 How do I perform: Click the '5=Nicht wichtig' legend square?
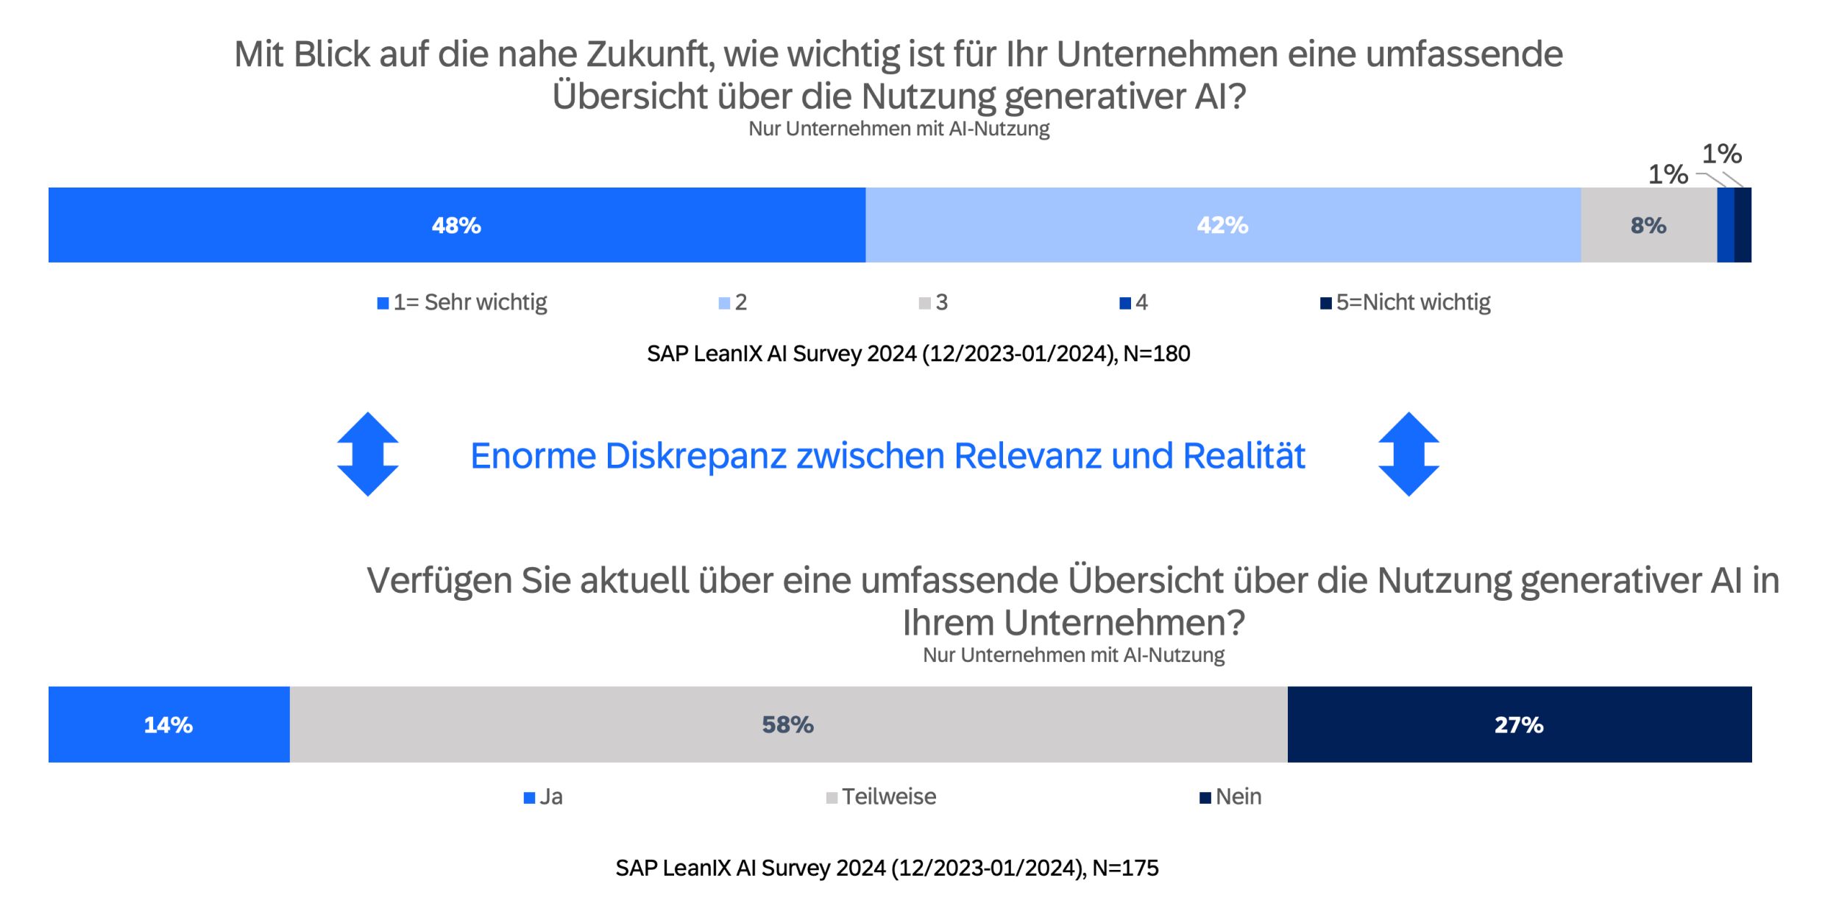(1325, 303)
